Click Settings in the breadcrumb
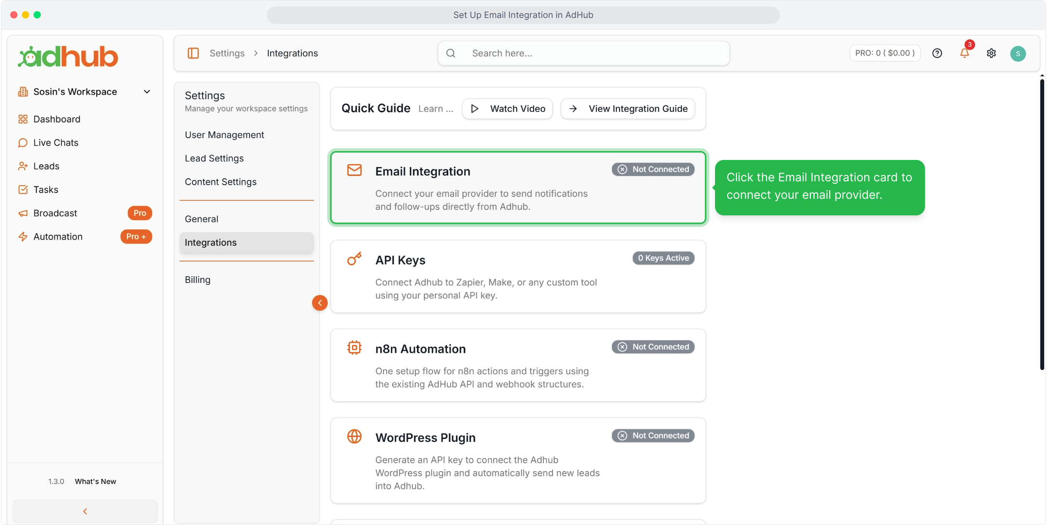 (x=227, y=53)
